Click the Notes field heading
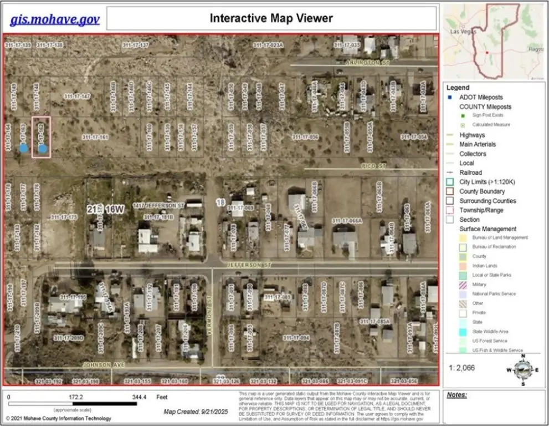549x426 pixels. 457,395
